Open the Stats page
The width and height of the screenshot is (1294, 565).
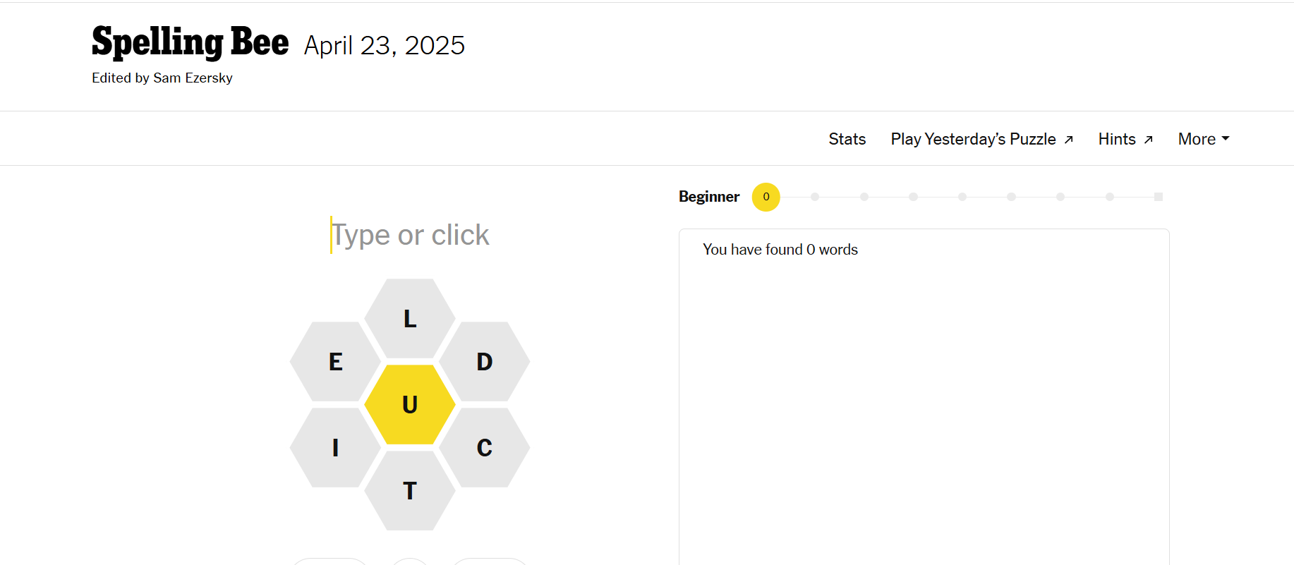[x=847, y=139]
